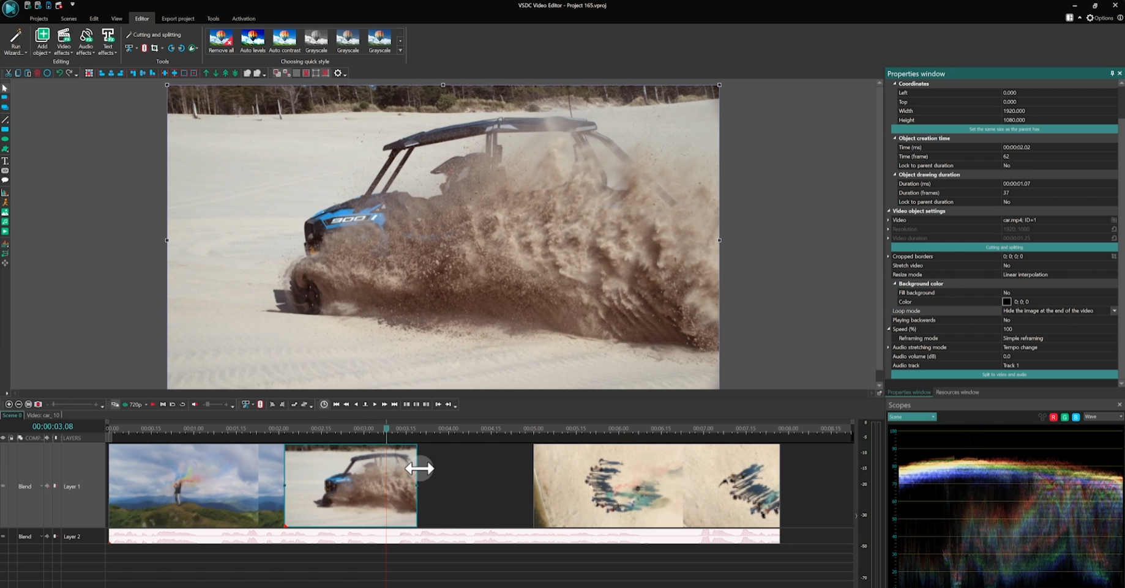The width and height of the screenshot is (1125, 588).
Task: Select the Text tool in left toolbar
Action: coord(5,161)
